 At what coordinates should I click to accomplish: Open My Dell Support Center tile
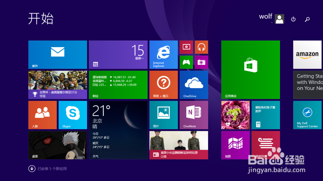307,115
